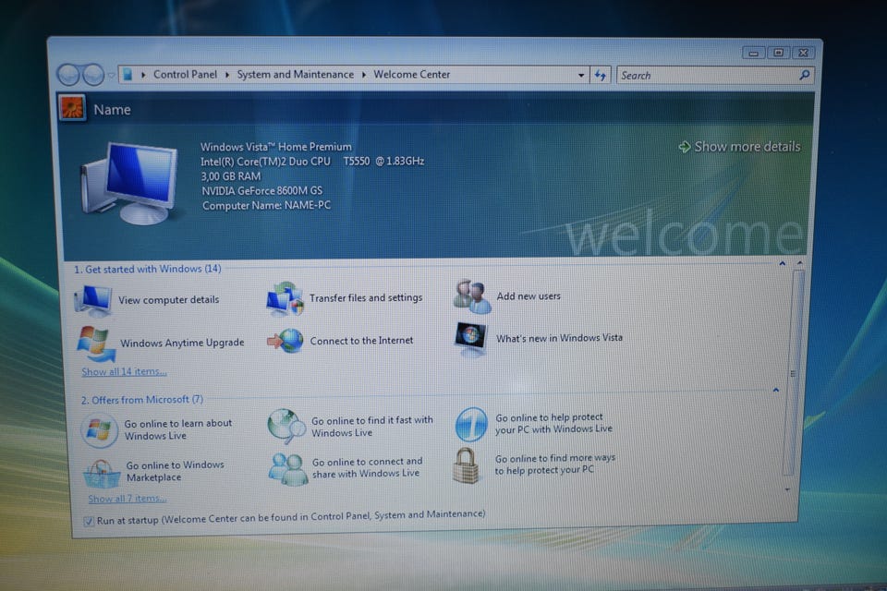887x591 pixels.
Task: Click the Get started with Windows (14) heading
Action: [x=148, y=270]
